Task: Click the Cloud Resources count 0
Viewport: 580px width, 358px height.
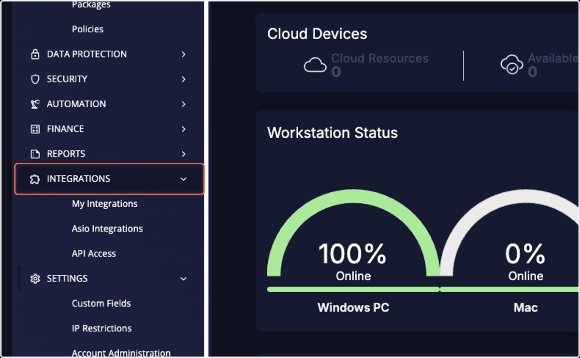Action: point(336,72)
